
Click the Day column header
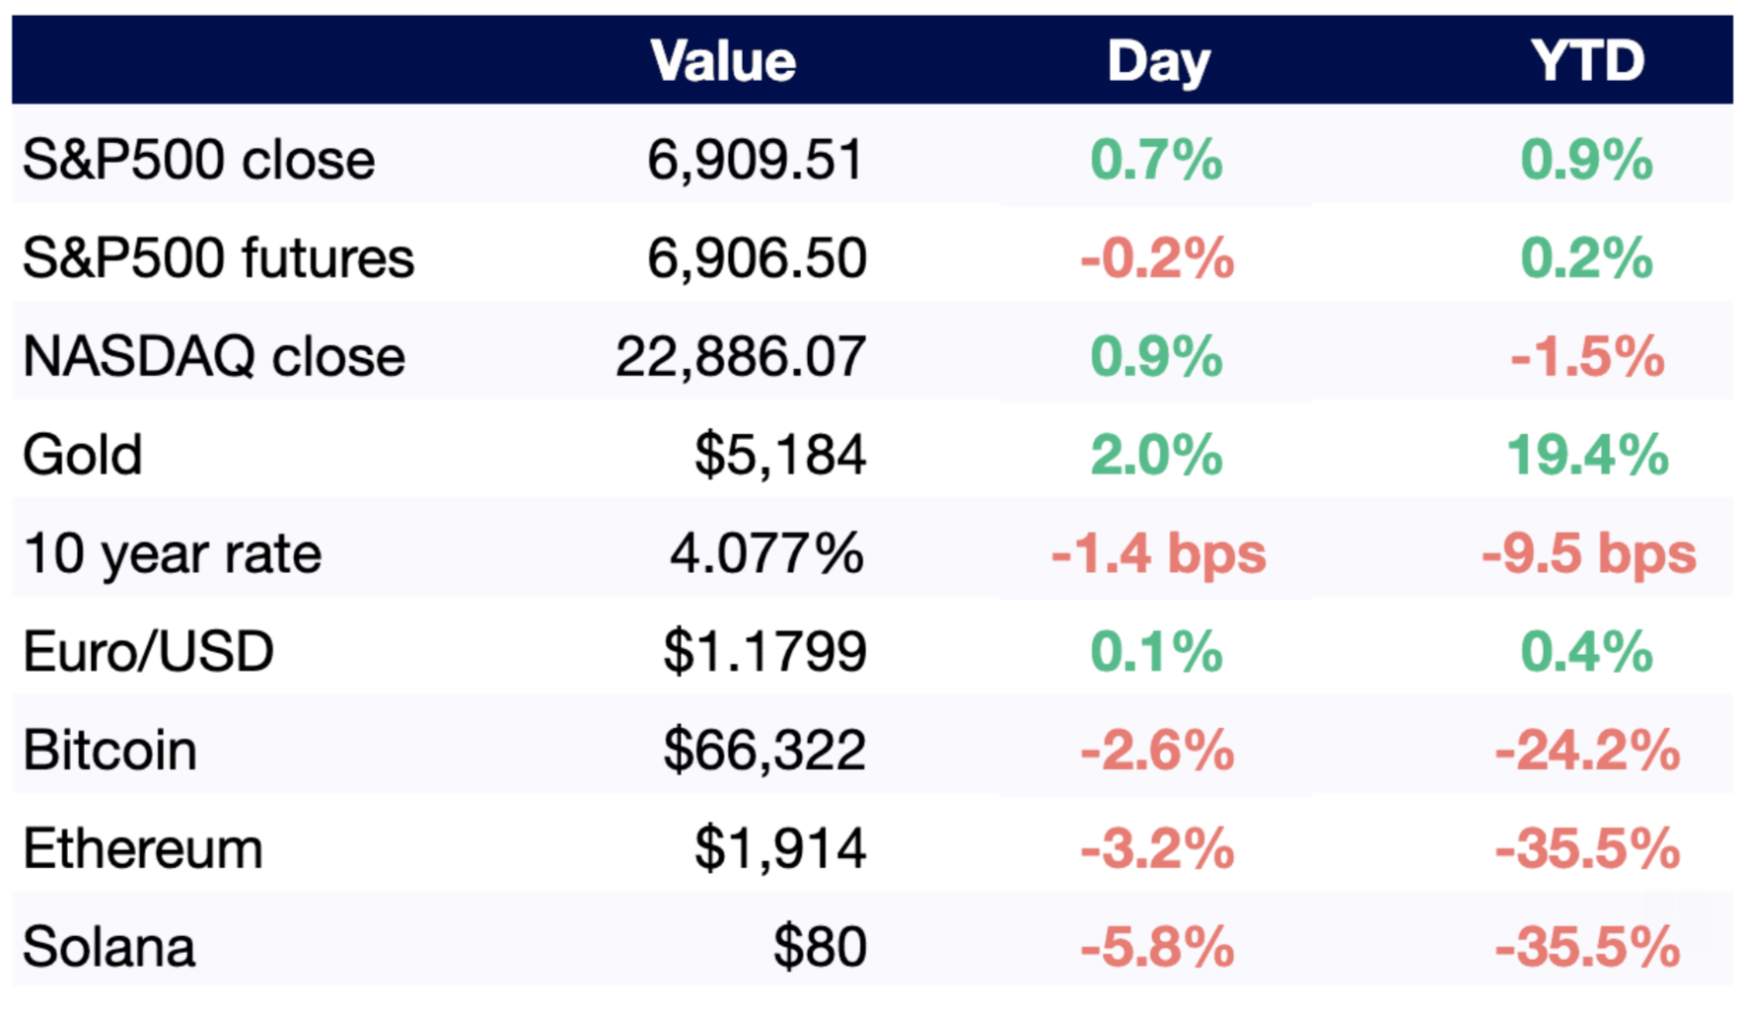tap(1158, 61)
